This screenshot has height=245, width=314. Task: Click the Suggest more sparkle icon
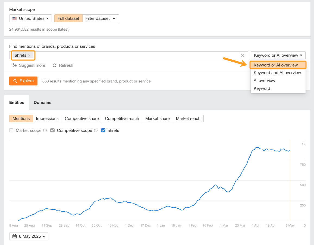[x=14, y=65]
